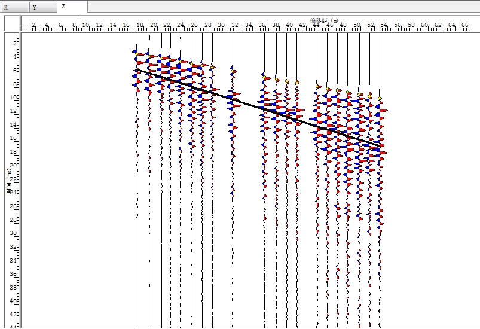Click the empty plot area left of the first trace
This screenshot has height=329, width=480.
(78, 179)
